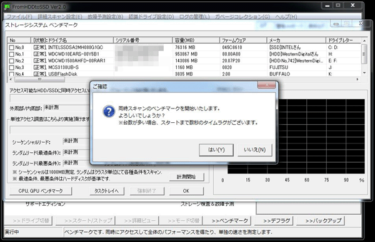Sort by the シリアル番号 column header
The height and width of the screenshot is (242, 375).
point(142,40)
